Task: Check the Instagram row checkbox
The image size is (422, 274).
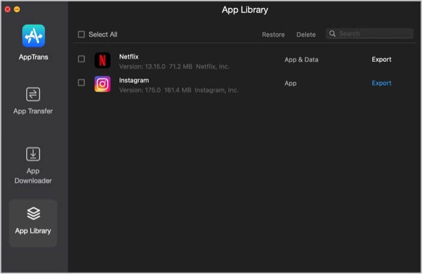Action: point(81,82)
